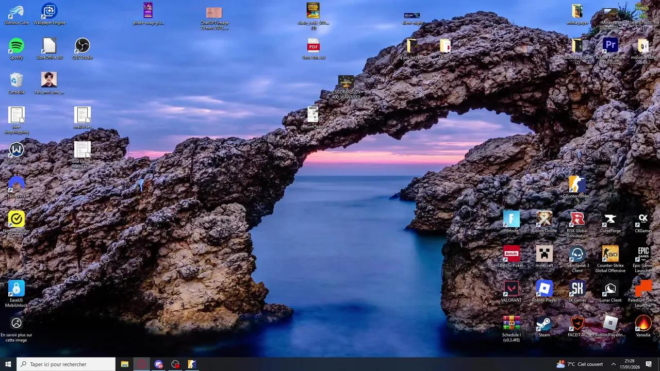Select the "Votre titre ici" PDF file
This screenshot has width=660, height=371.
point(313,46)
